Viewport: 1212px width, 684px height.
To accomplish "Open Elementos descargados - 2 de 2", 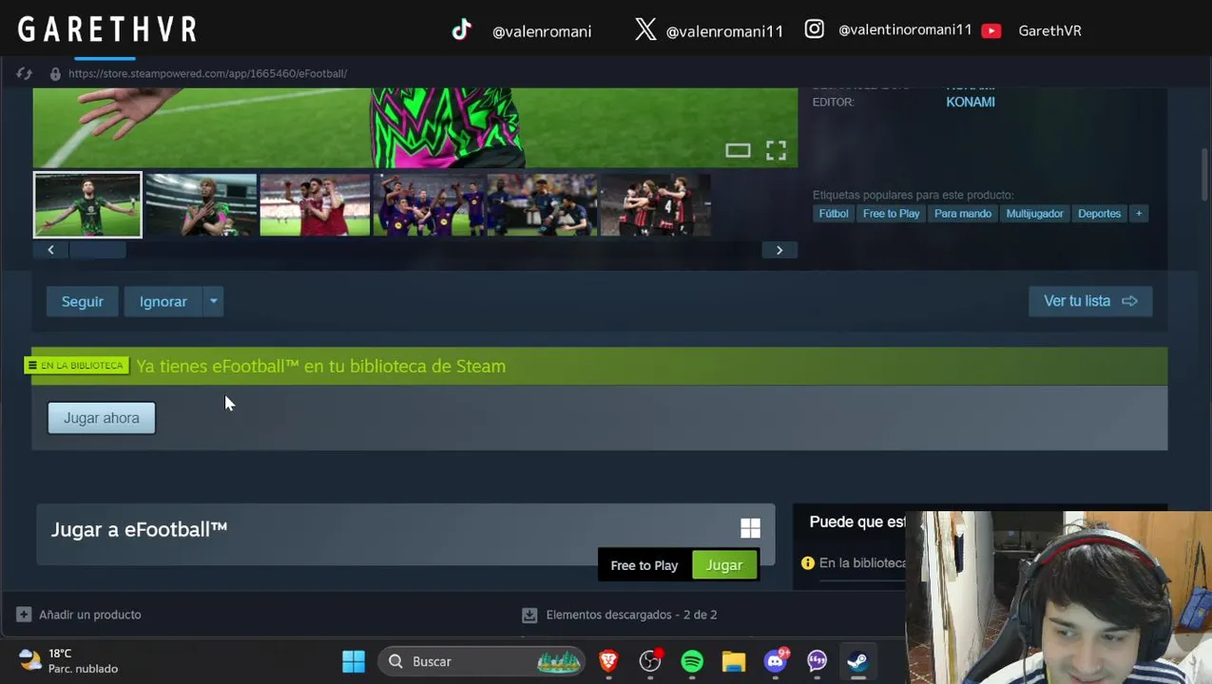I will coord(631,615).
